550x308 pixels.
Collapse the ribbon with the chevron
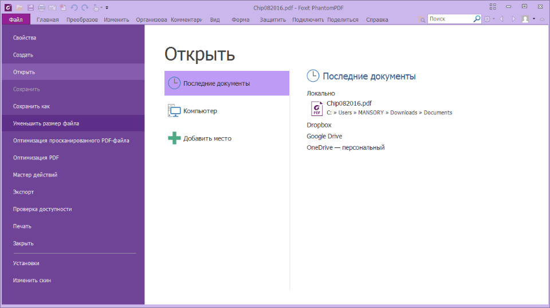(x=543, y=19)
